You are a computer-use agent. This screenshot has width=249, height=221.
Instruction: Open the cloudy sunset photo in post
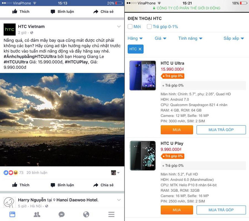(62, 120)
